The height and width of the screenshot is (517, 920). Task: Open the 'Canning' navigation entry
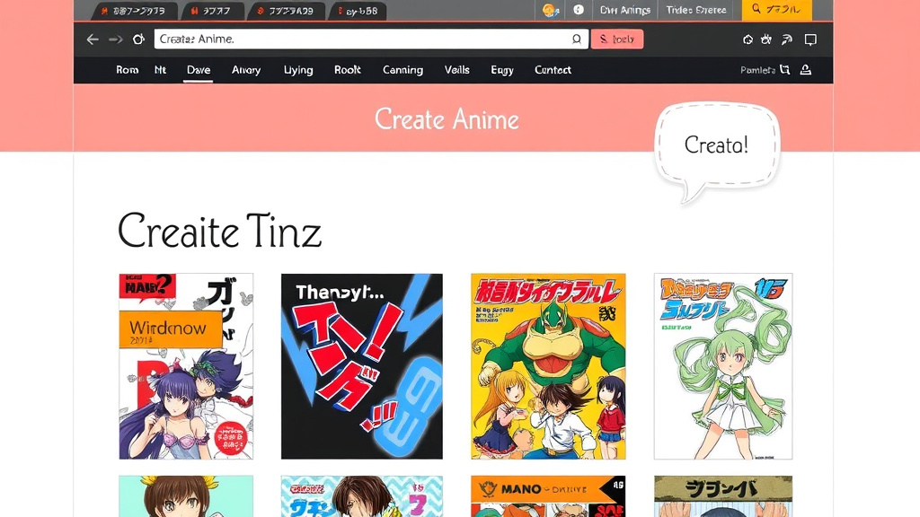point(402,70)
